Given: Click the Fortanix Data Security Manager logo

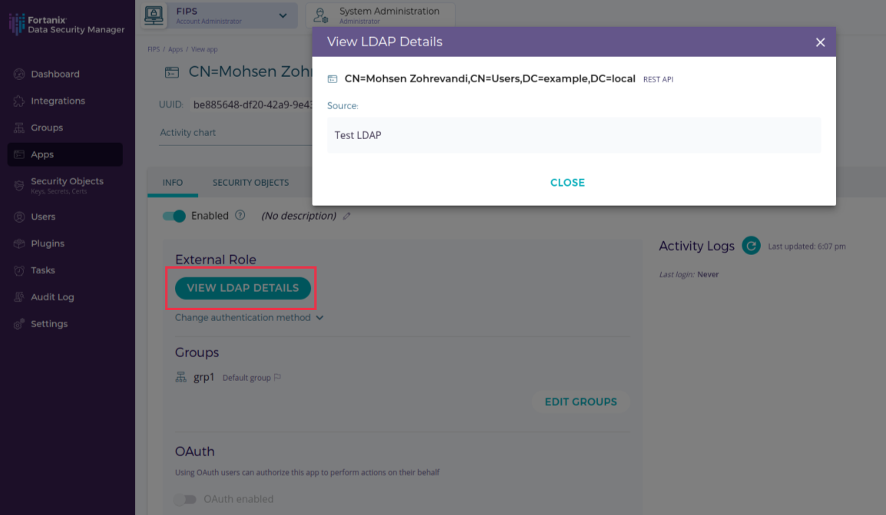Looking at the screenshot, I should click(x=67, y=25).
